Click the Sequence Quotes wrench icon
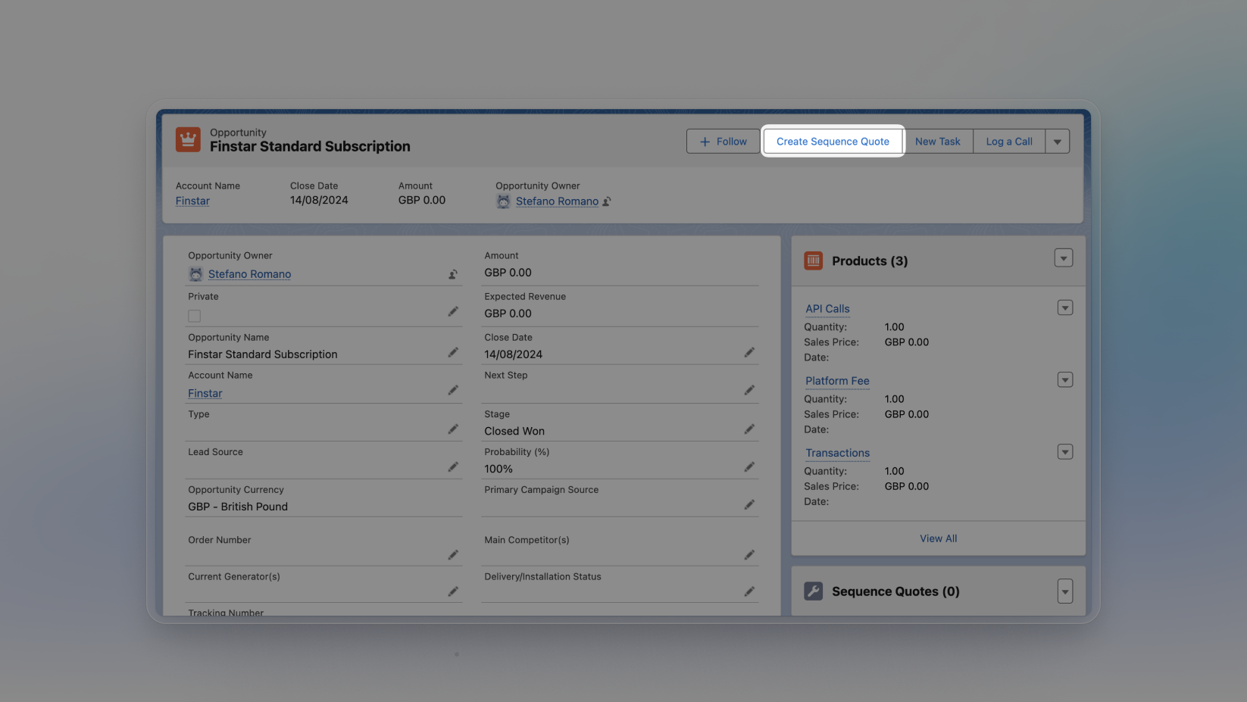 814,591
